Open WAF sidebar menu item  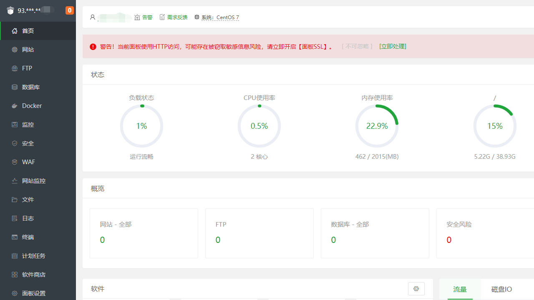[38, 162]
